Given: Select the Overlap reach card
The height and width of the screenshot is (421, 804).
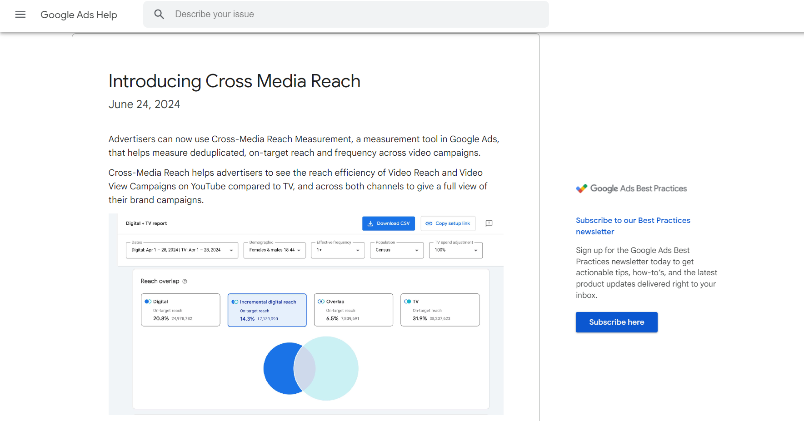Looking at the screenshot, I should pos(354,310).
